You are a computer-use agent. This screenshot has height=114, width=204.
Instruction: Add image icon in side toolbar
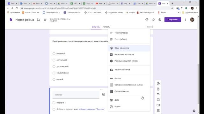(x=158, y=100)
